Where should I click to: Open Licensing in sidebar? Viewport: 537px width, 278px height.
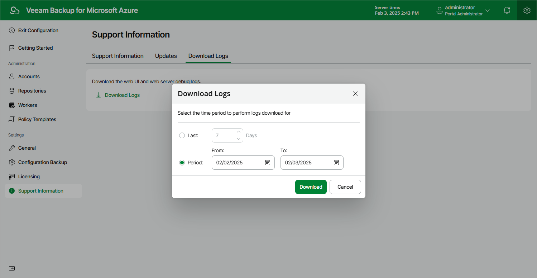(29, 177)
